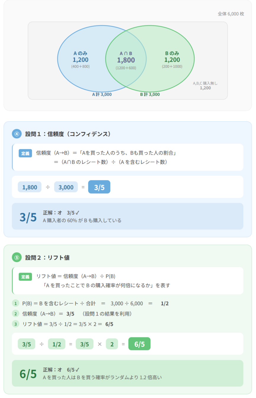Click the step 3 circle before リフト値 calculation

[15, 324]
